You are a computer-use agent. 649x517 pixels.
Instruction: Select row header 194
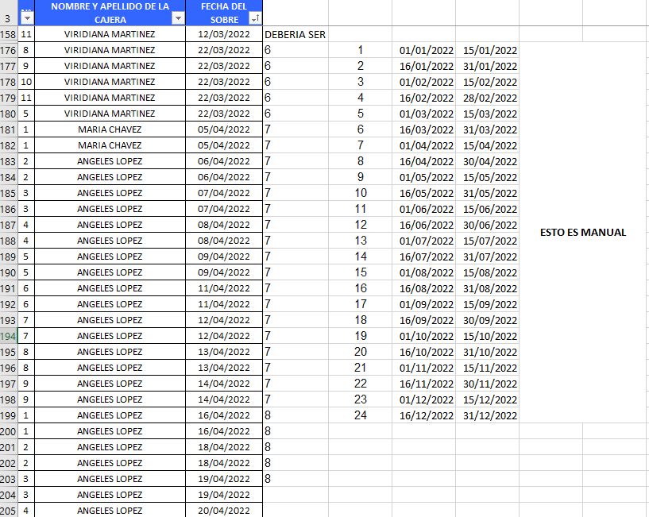pos(8,336)
